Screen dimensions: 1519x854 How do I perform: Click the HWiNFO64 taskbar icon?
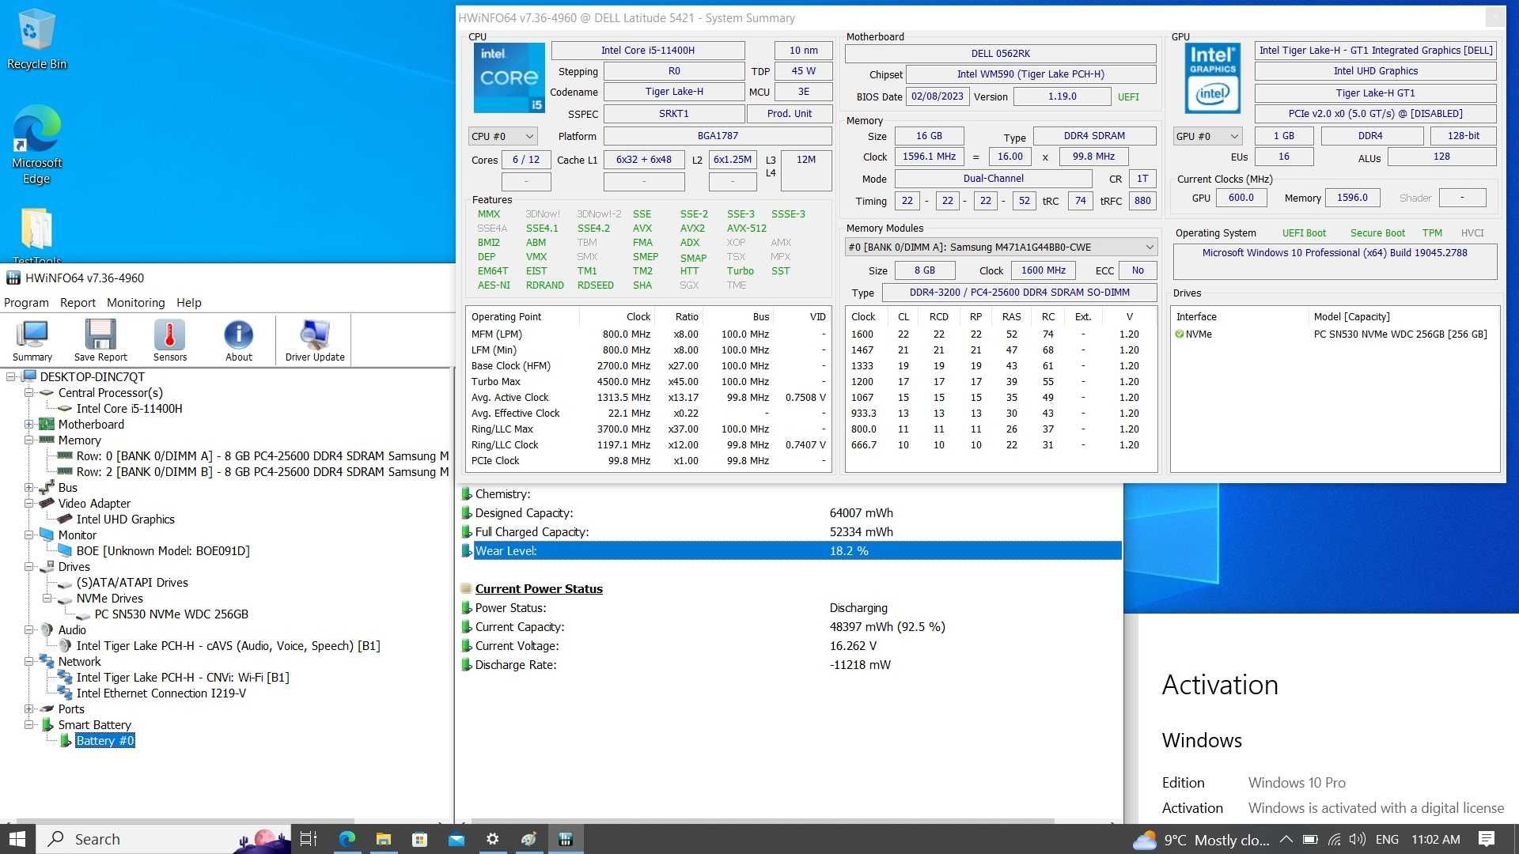(565, 839)
